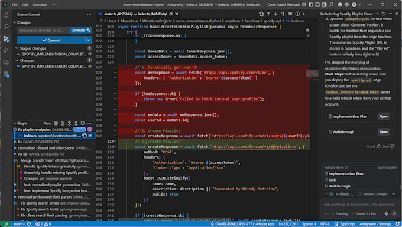Open the Explorer view in activity bar
Viewport: 402px width, 227px height.
[6, 15]
